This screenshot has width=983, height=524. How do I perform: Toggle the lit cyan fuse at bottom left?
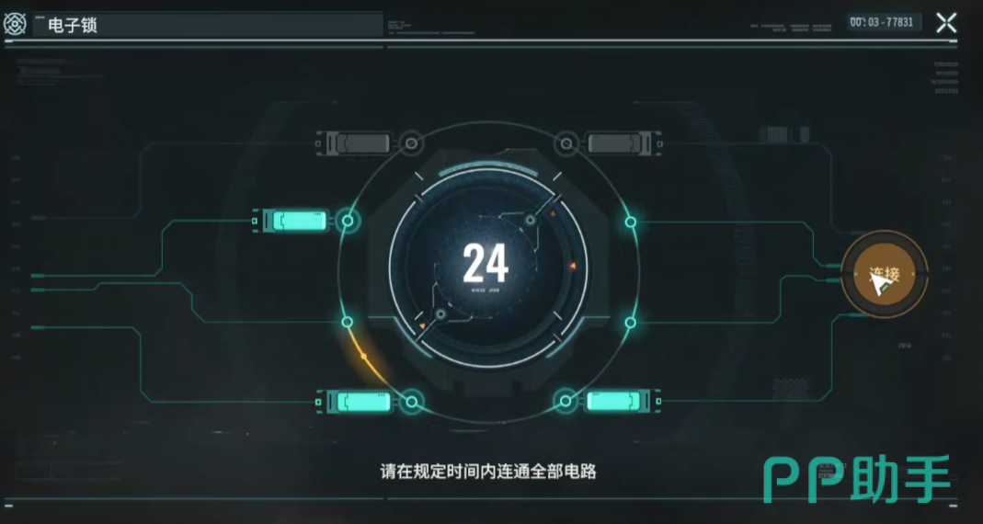(x=356, y=401)
